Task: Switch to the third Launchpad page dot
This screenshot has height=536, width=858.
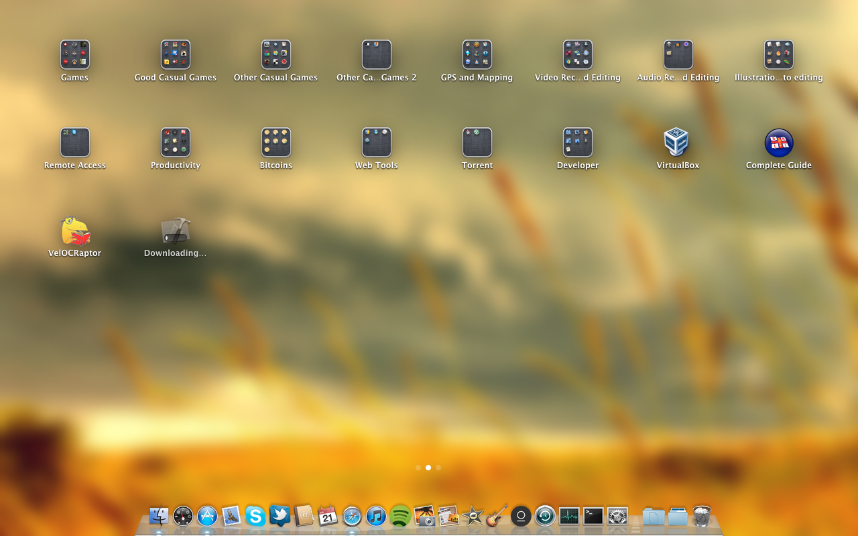Action: pos(438,468)
